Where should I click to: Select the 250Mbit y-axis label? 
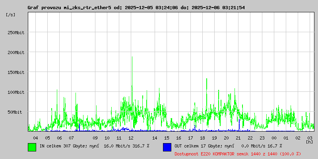pos(16,33)
